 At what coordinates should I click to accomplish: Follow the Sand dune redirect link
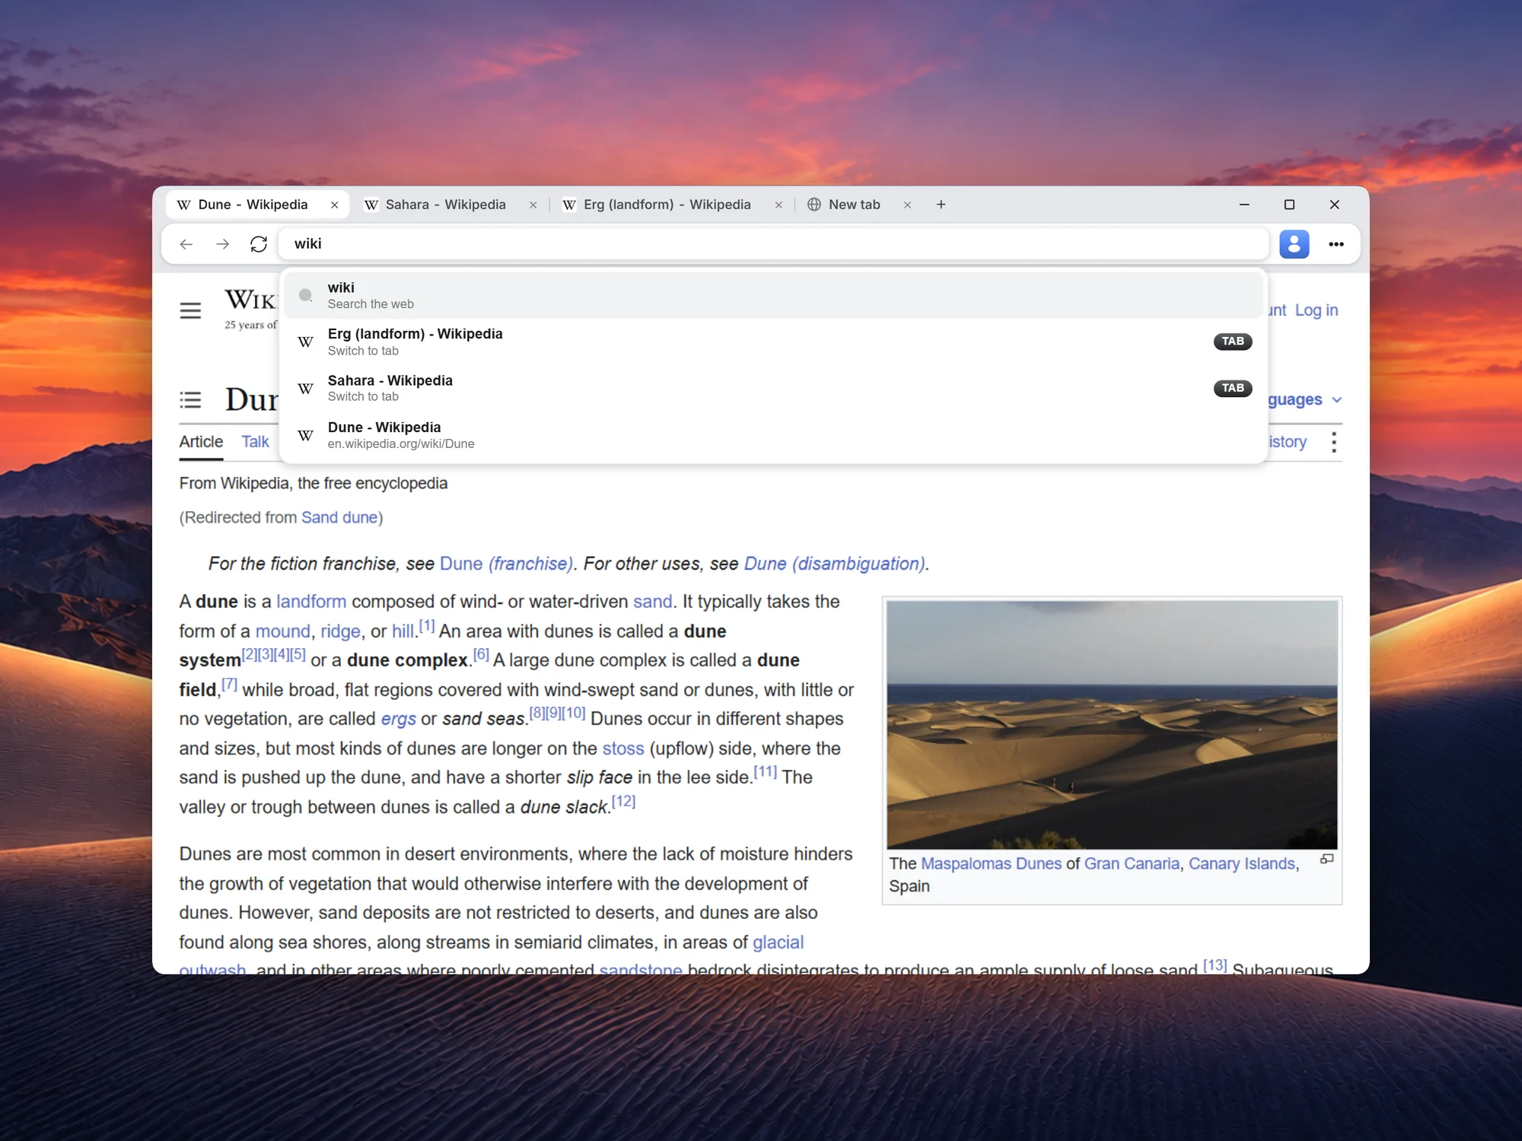339,517
